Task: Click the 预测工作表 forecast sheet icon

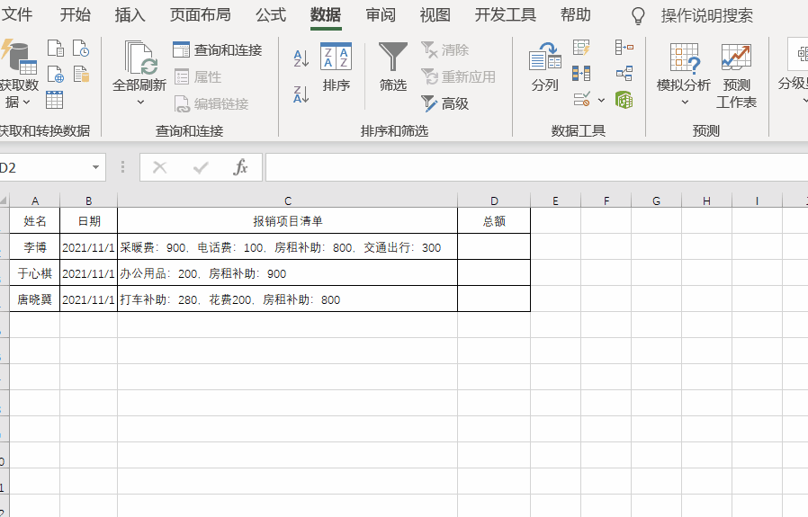Action: click(736, 58)
